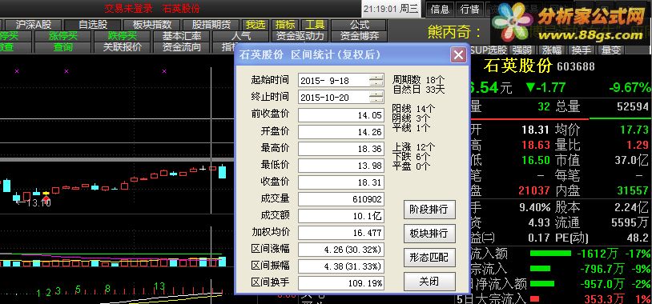The height and width of the screenshot is (304, 652).
Task: Open the 资金驱动力 button
Action: pyautogui.click(x=300, y=36)
